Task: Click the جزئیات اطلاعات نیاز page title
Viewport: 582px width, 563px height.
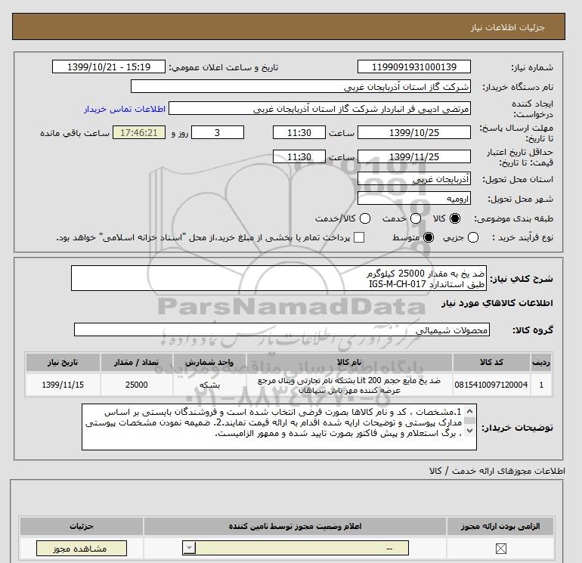Action: point(507,28)
